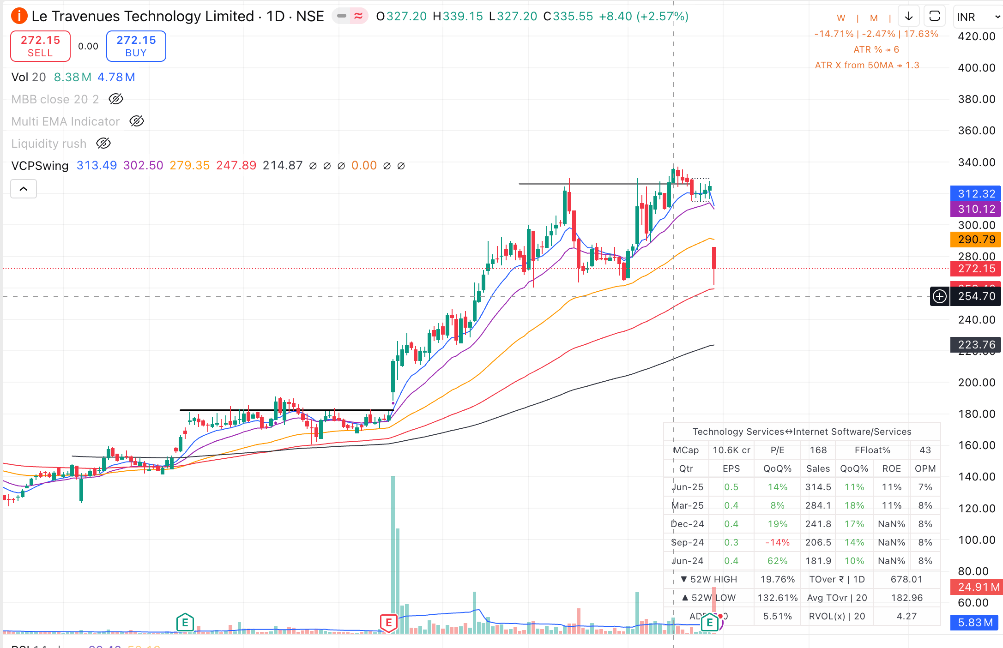The height and width of the screenshot is (648, 1003).
Task: Toggle visibility of Multi EMA Indicator
Action: click(x=137, y=121)
